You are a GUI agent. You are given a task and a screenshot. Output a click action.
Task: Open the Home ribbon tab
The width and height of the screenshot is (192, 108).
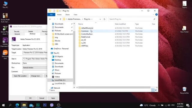pyautogui.click(x=59, y=15)
